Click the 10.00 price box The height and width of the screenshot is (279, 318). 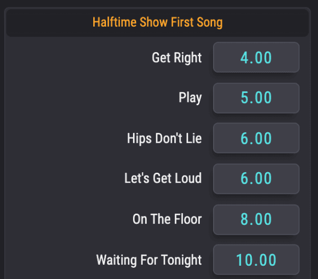[256, 259]
